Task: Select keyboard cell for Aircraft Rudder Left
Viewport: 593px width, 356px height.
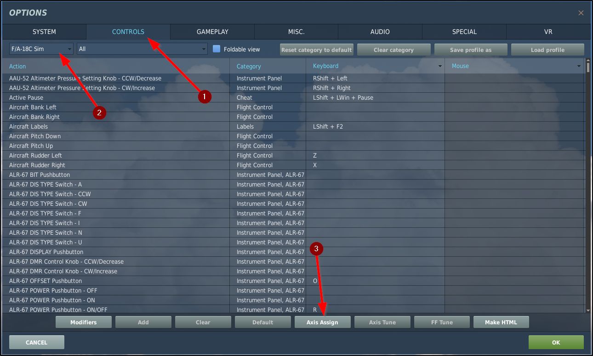Action: click(375, 155)
